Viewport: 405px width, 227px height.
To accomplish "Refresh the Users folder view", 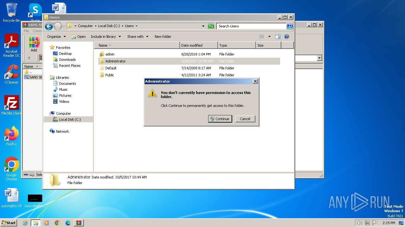I will coord(211,26).
